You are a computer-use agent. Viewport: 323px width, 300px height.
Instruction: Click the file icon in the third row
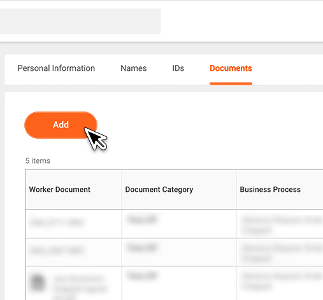tap(38, 283)
